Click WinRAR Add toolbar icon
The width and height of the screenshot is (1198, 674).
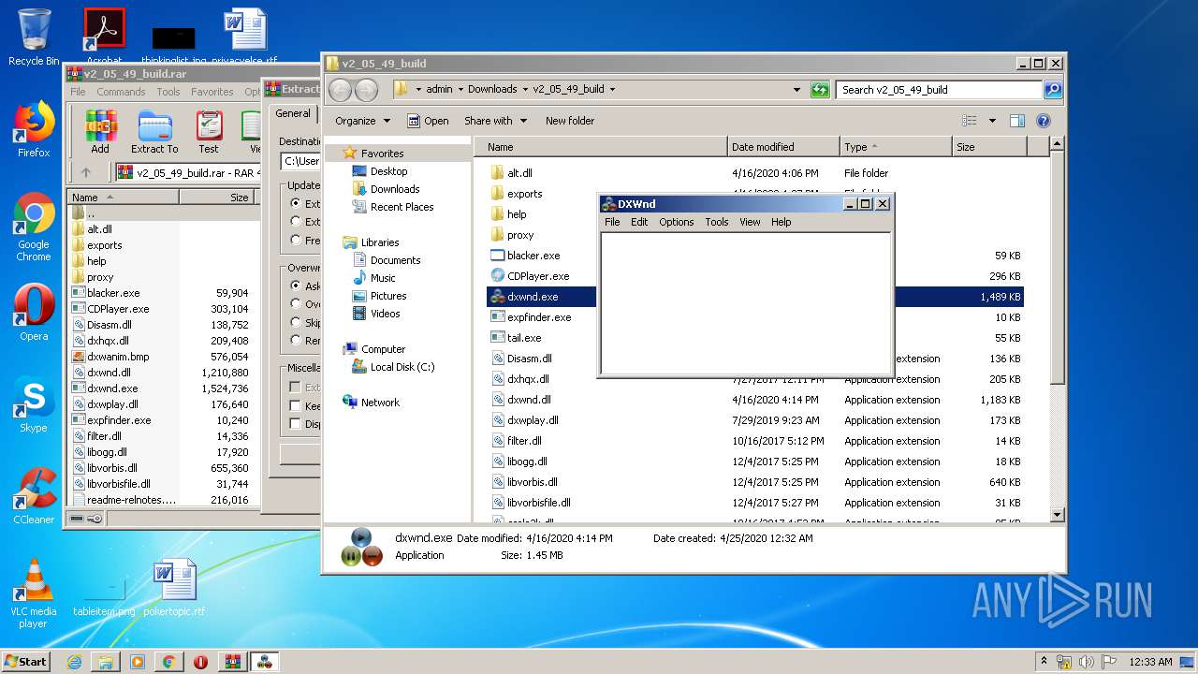(100, 132)
